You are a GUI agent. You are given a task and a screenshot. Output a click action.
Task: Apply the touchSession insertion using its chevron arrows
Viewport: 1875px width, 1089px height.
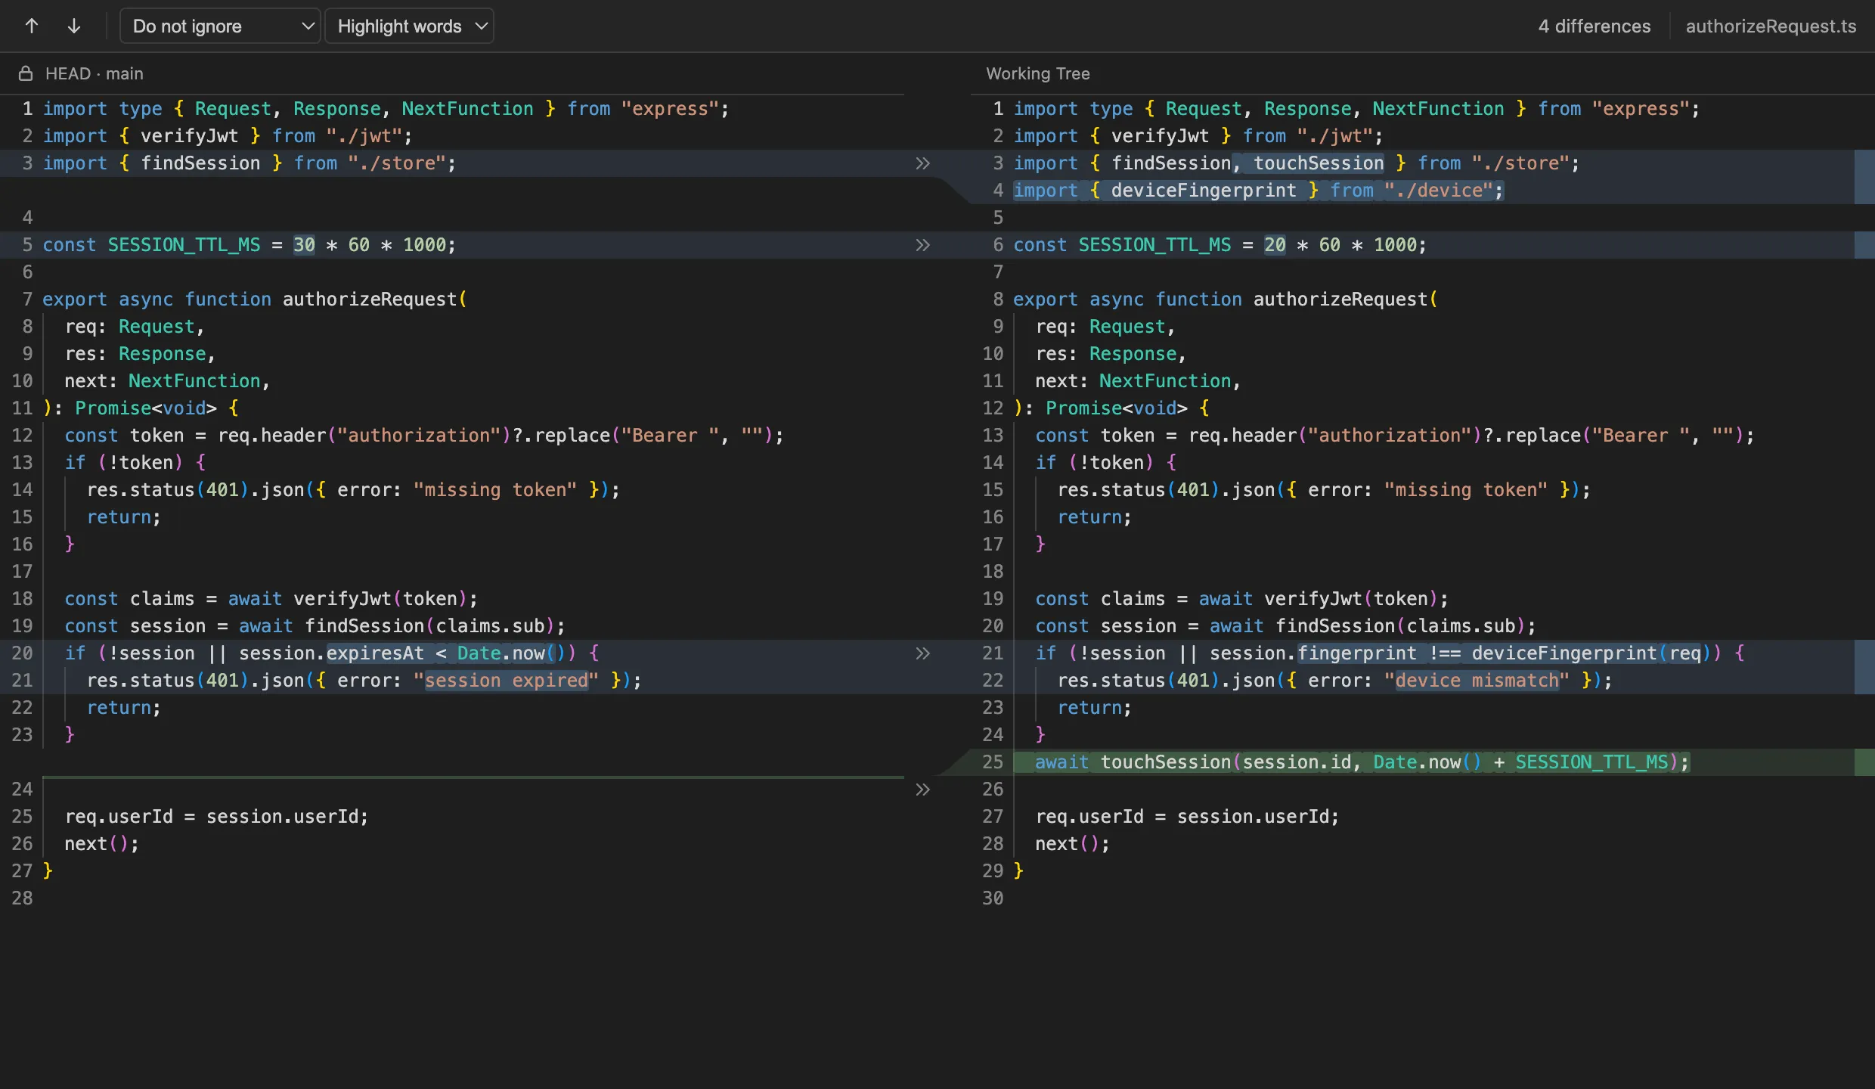922,790
